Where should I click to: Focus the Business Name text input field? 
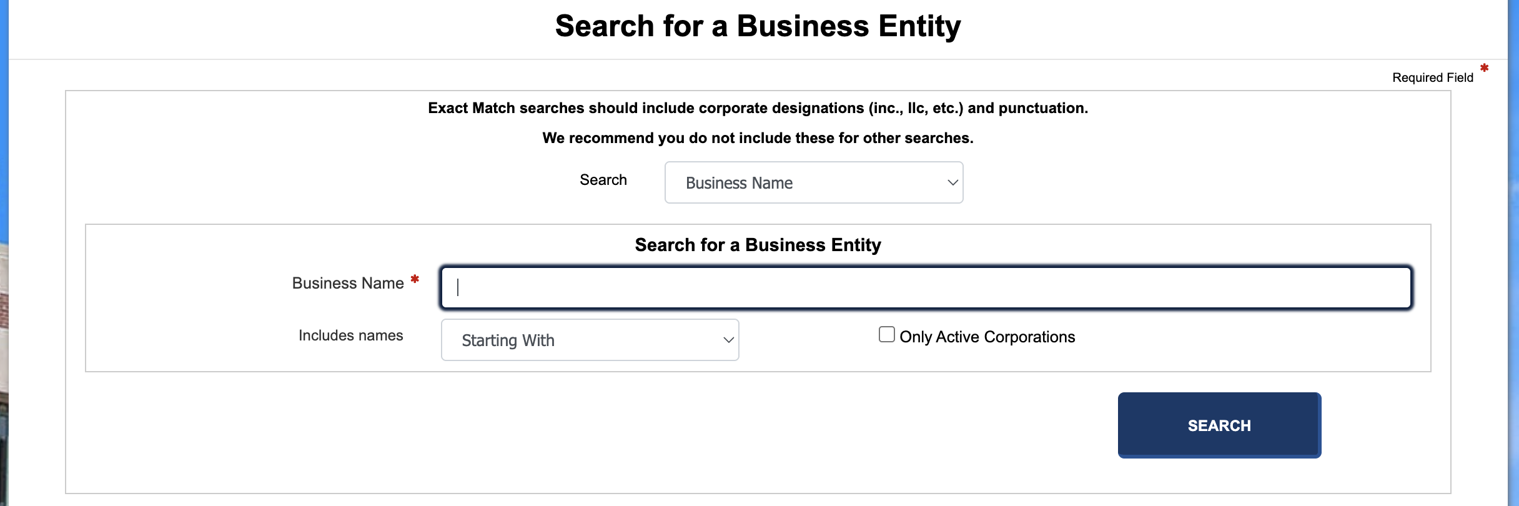[926, 287]
